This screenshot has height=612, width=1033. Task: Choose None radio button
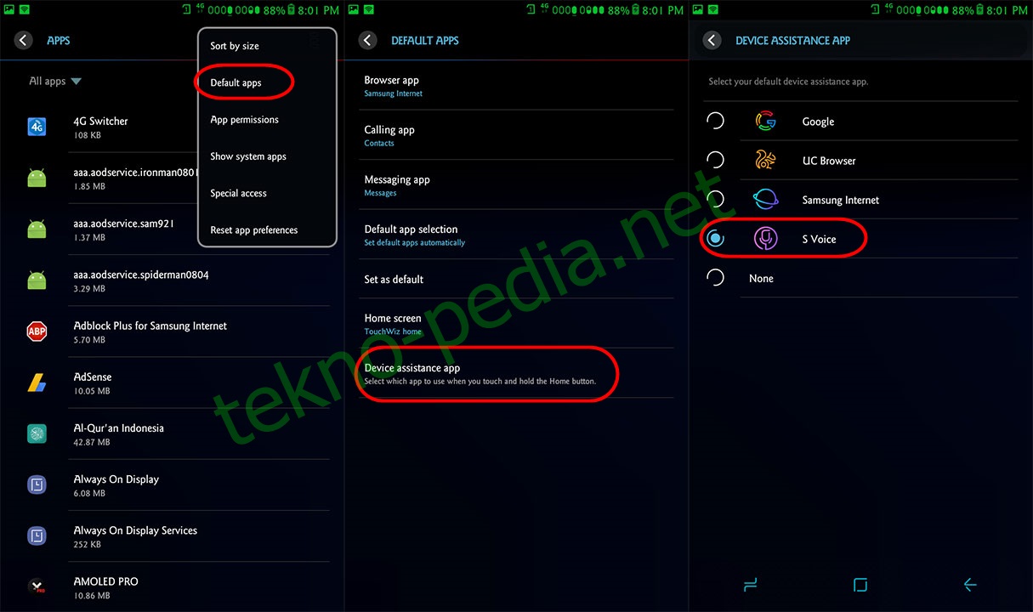(x=716, y=278)
